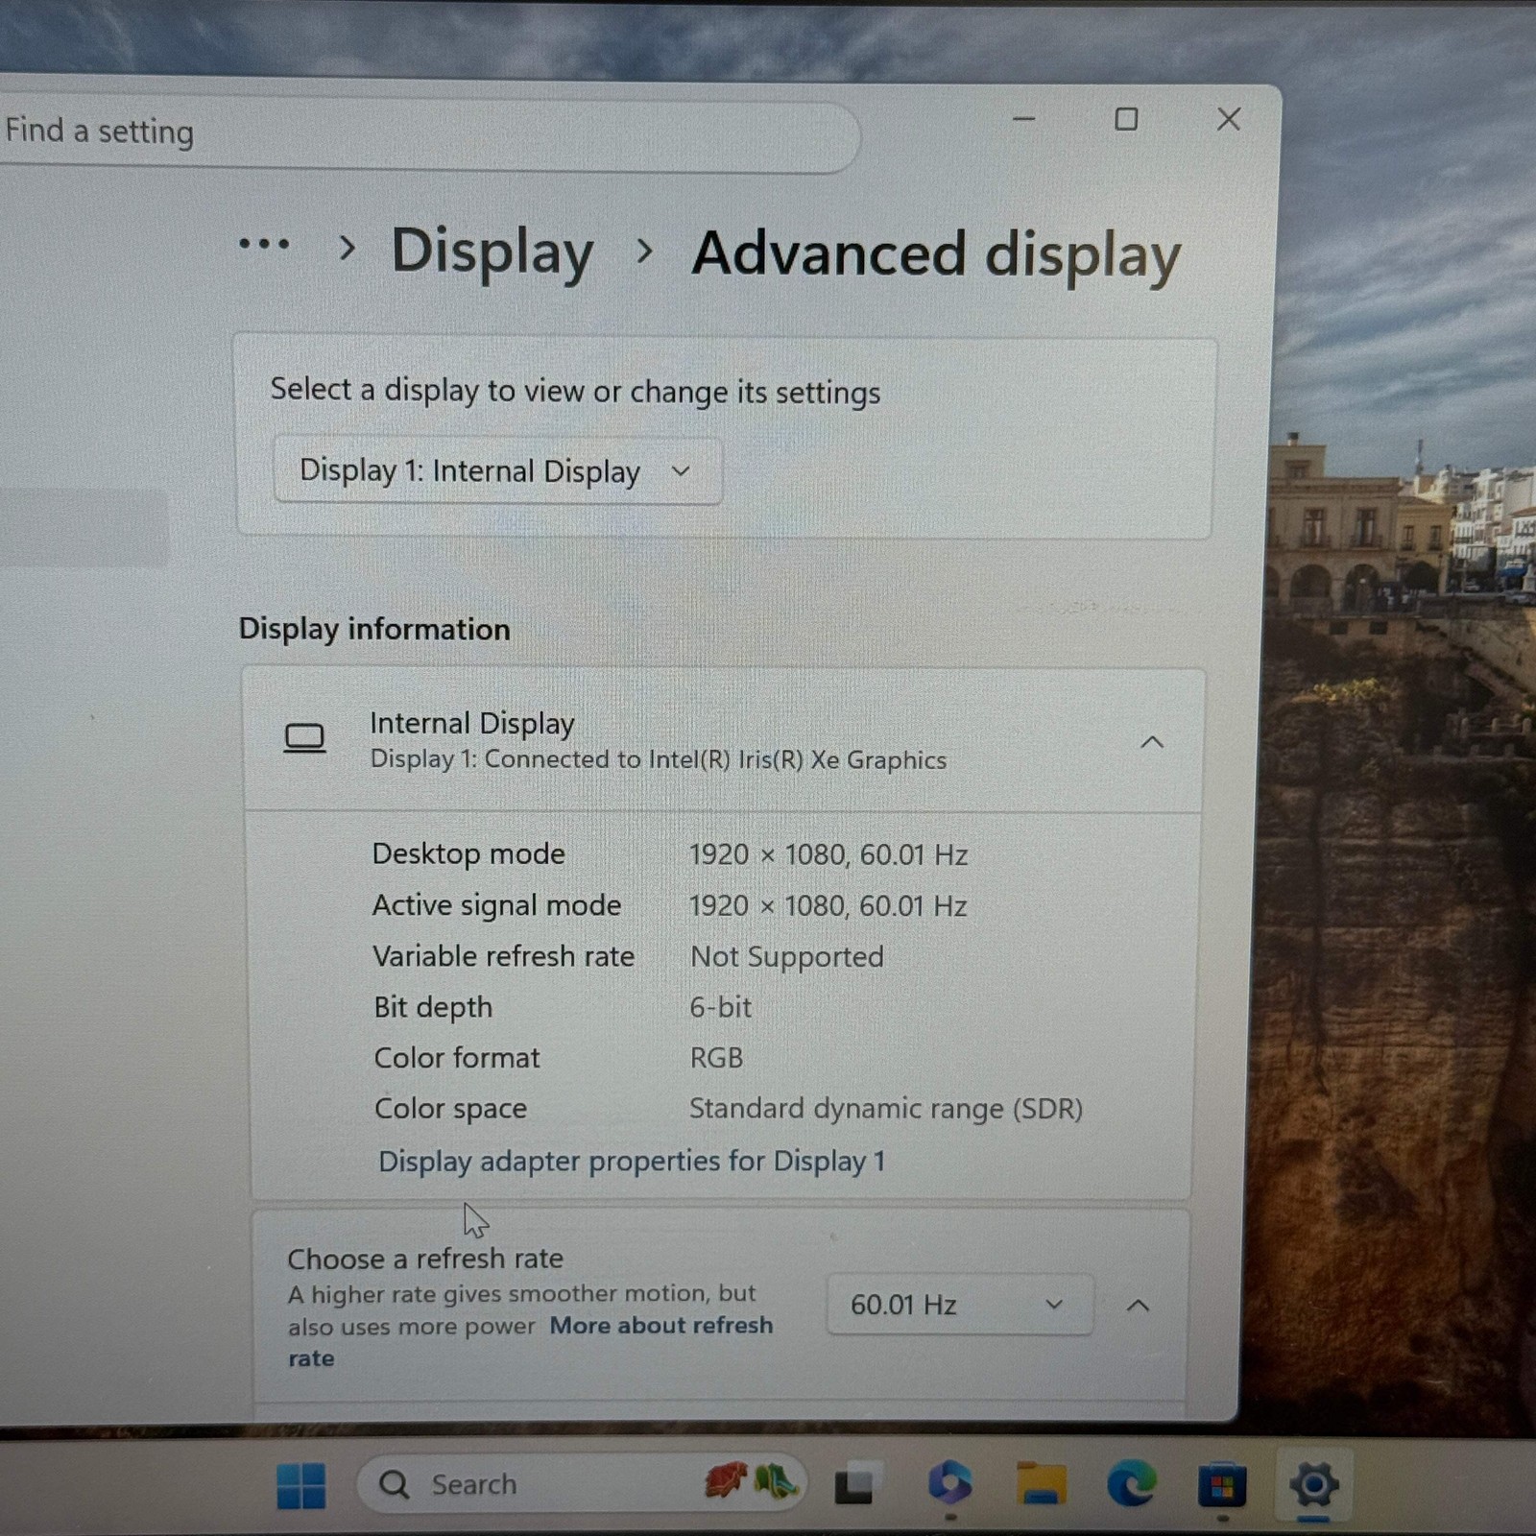Click the laptop icon beside Internal Display
Image resolution: width=1536 pixels, height=1536 pixels.
pos(304,738)
